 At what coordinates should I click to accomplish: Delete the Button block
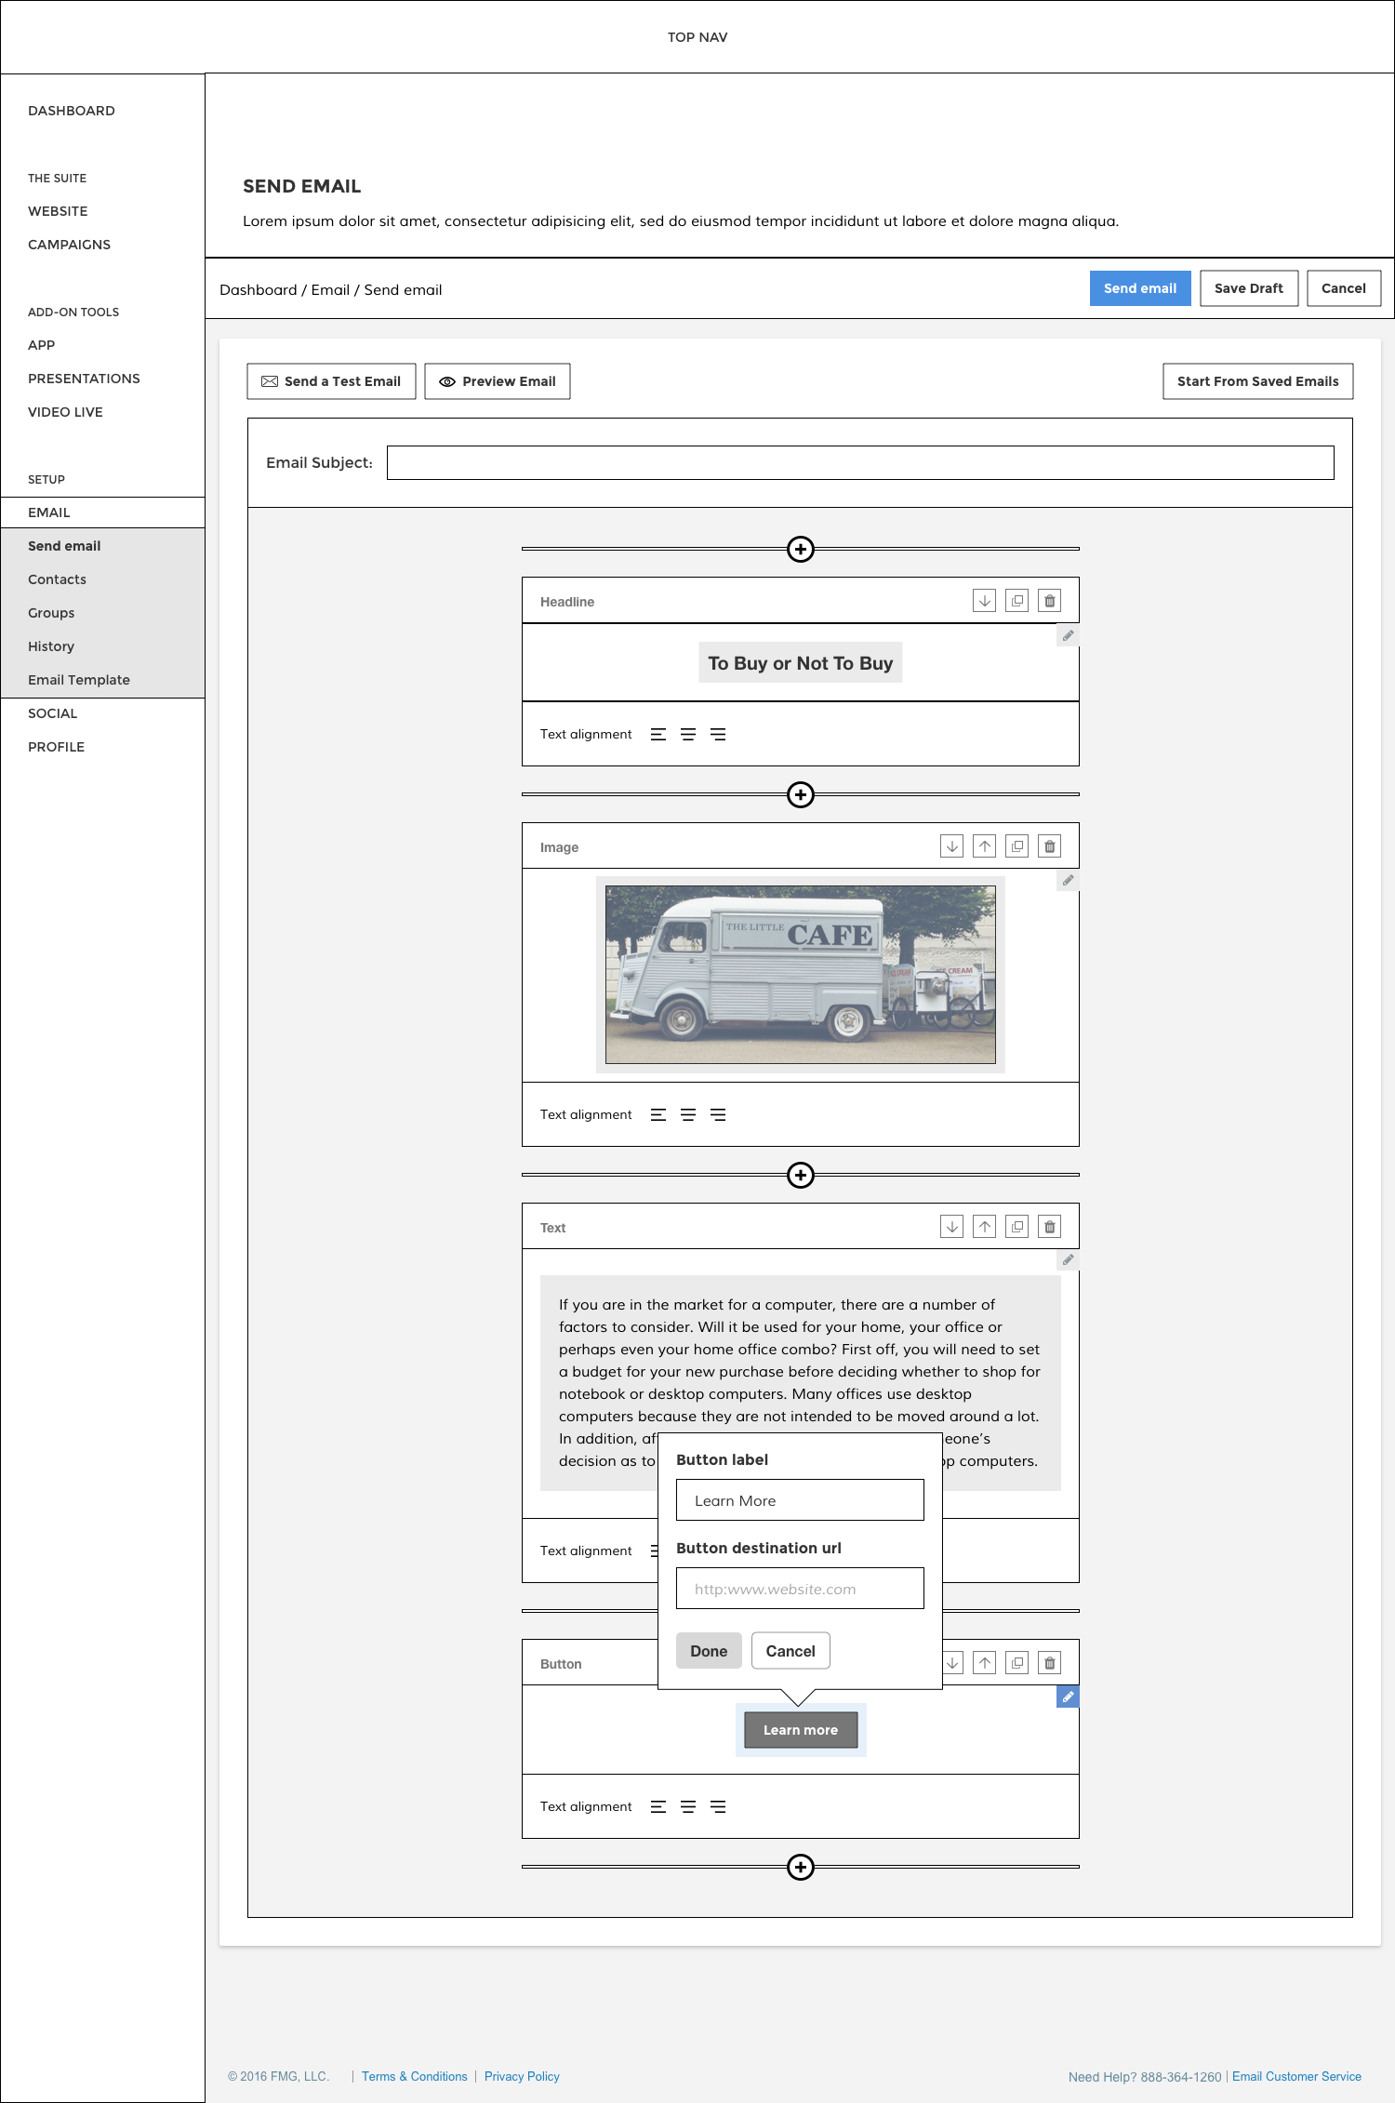(1049, 1663)
